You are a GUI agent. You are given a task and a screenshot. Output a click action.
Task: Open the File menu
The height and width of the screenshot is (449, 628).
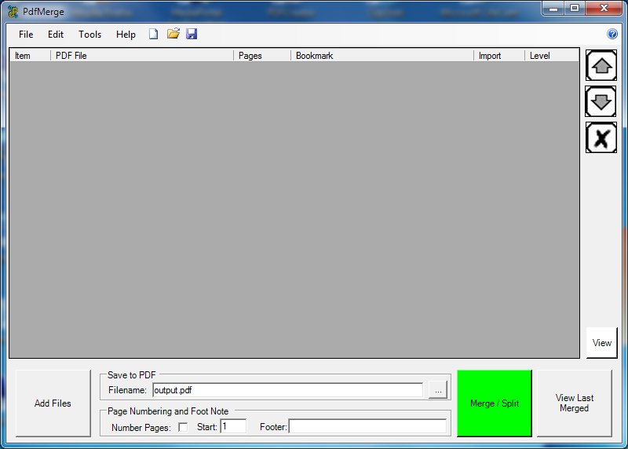click(26, 35)
